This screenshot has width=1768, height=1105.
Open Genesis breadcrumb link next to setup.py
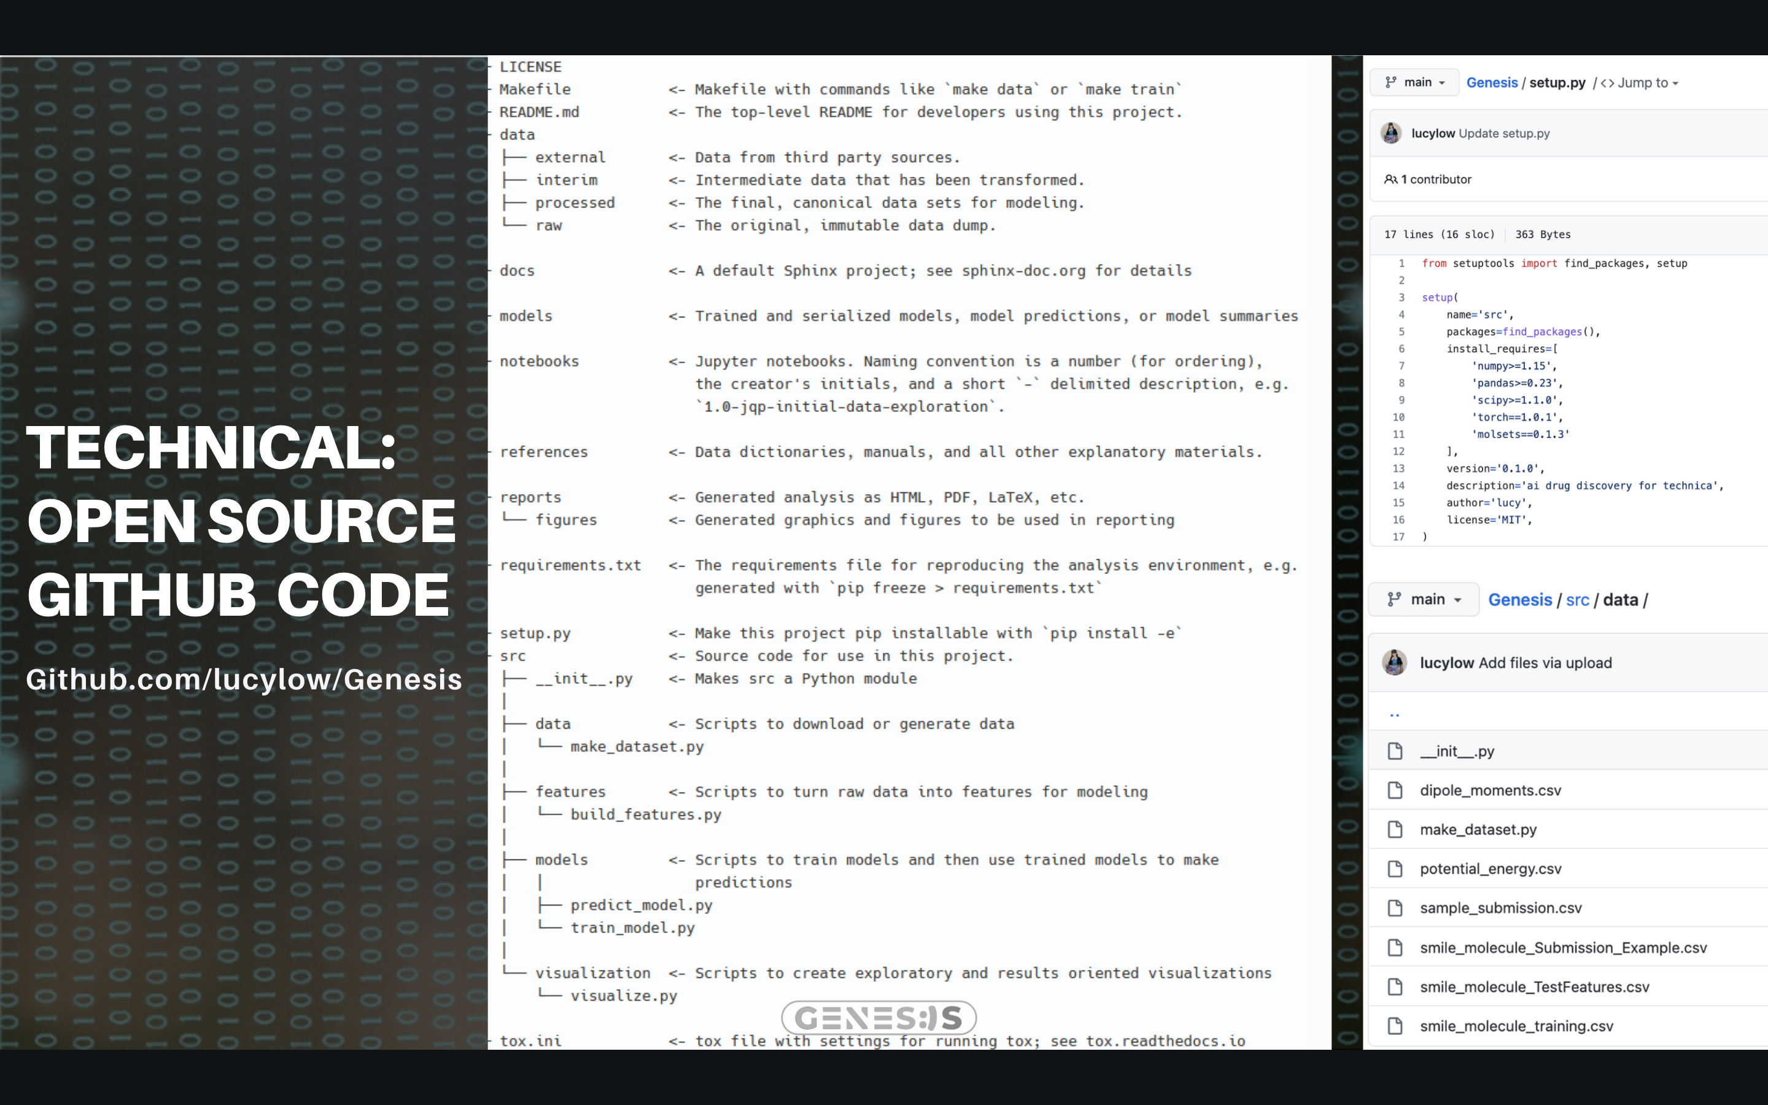tap(1491, 83)
